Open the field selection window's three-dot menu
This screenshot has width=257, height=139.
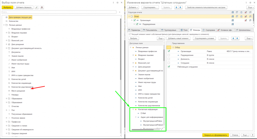point(113,2)
